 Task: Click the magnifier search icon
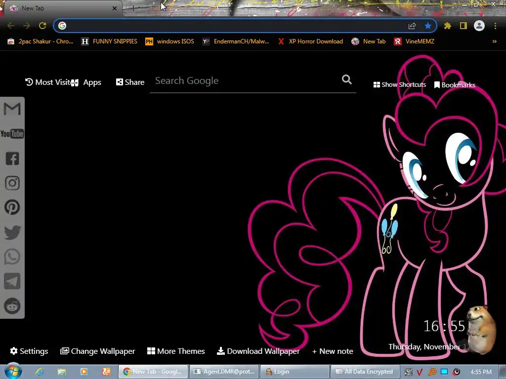point(346,79)
